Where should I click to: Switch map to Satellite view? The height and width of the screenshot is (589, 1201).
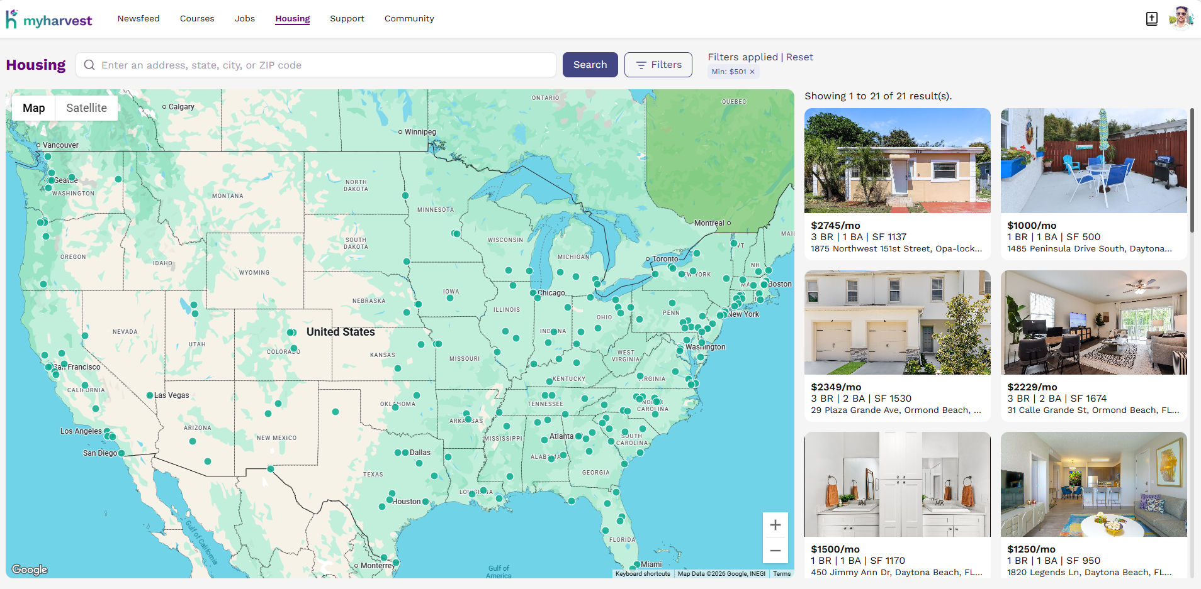(86, 108)
